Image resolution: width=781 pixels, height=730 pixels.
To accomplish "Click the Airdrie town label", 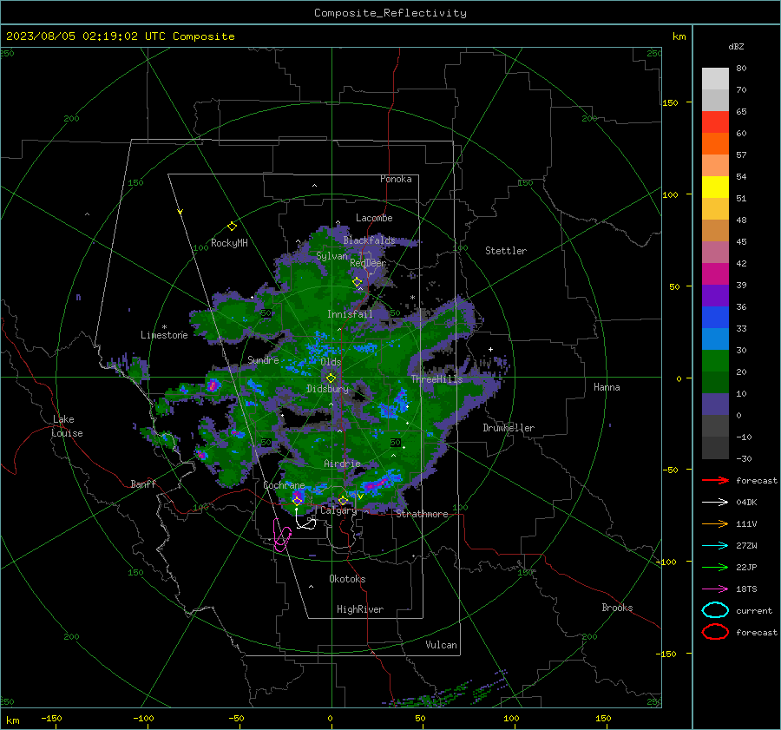I will click(x=342, y=464).
